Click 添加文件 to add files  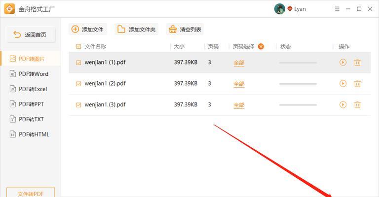[x=87, y=30]
